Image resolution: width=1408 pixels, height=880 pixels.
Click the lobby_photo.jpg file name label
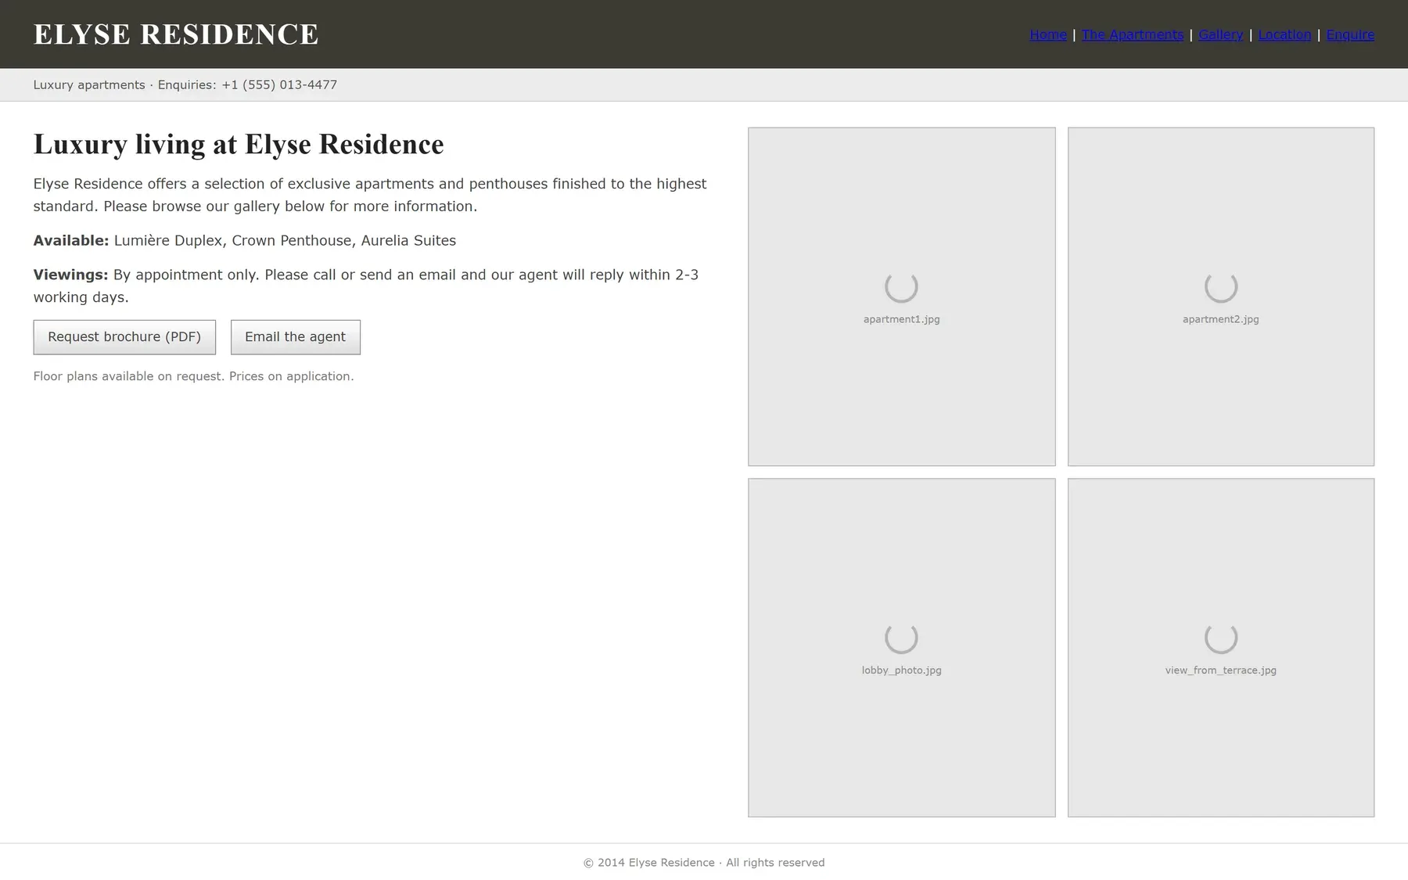tap(901, 670)
